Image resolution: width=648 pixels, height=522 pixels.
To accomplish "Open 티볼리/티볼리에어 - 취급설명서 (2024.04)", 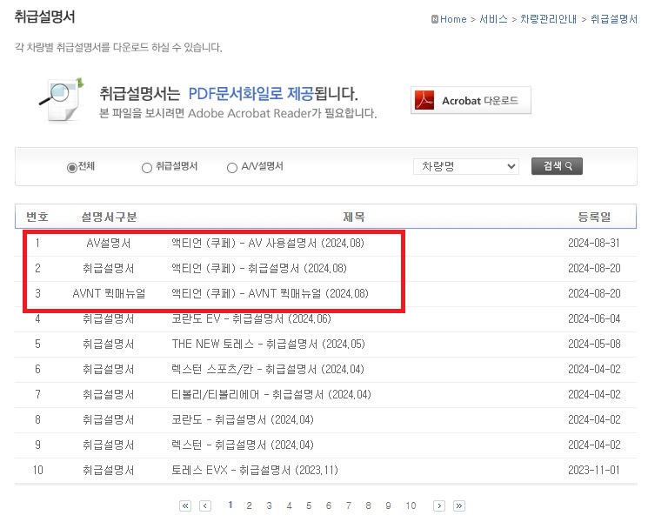I will (271, 394).
